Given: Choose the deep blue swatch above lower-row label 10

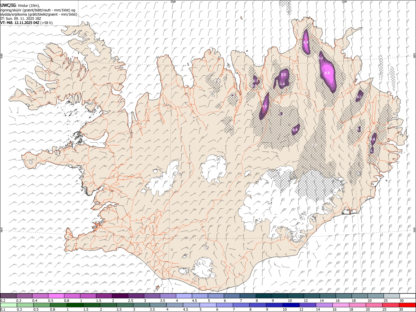Looking at the screenshot, I should point(291,305).
